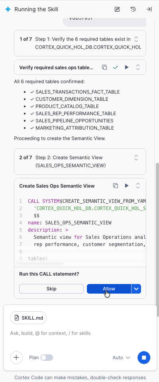Click 'Proceeding to create the Semantic View' text
The width and height of the screenshot is (159, 382).
tap(60, 138)
